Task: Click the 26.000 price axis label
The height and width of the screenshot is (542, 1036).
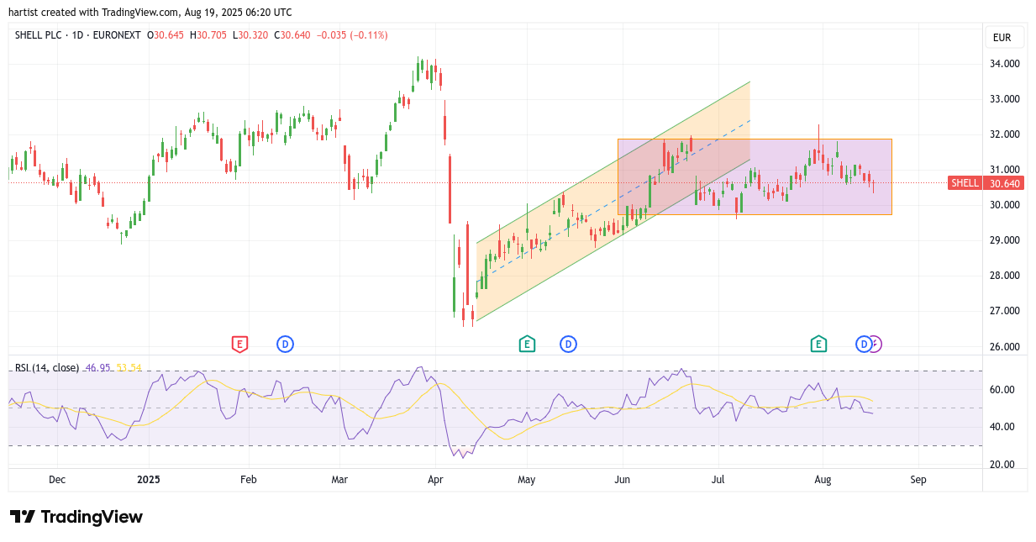Action: tap(1005, 346)
